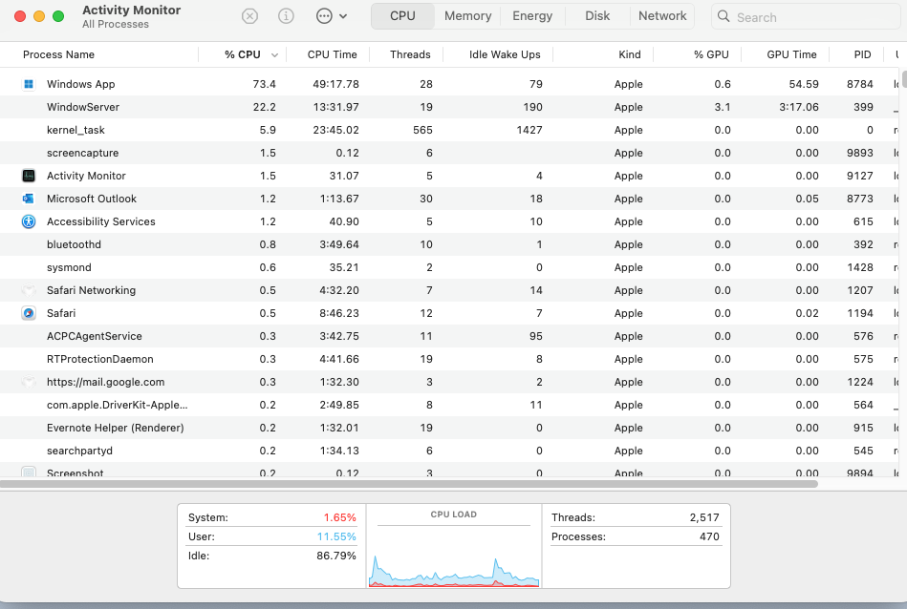This screenshot has height=609, width=907.
Task: Click the 1427 idle wake ups value
Action: pyautogui.click(x=529, y=130)
